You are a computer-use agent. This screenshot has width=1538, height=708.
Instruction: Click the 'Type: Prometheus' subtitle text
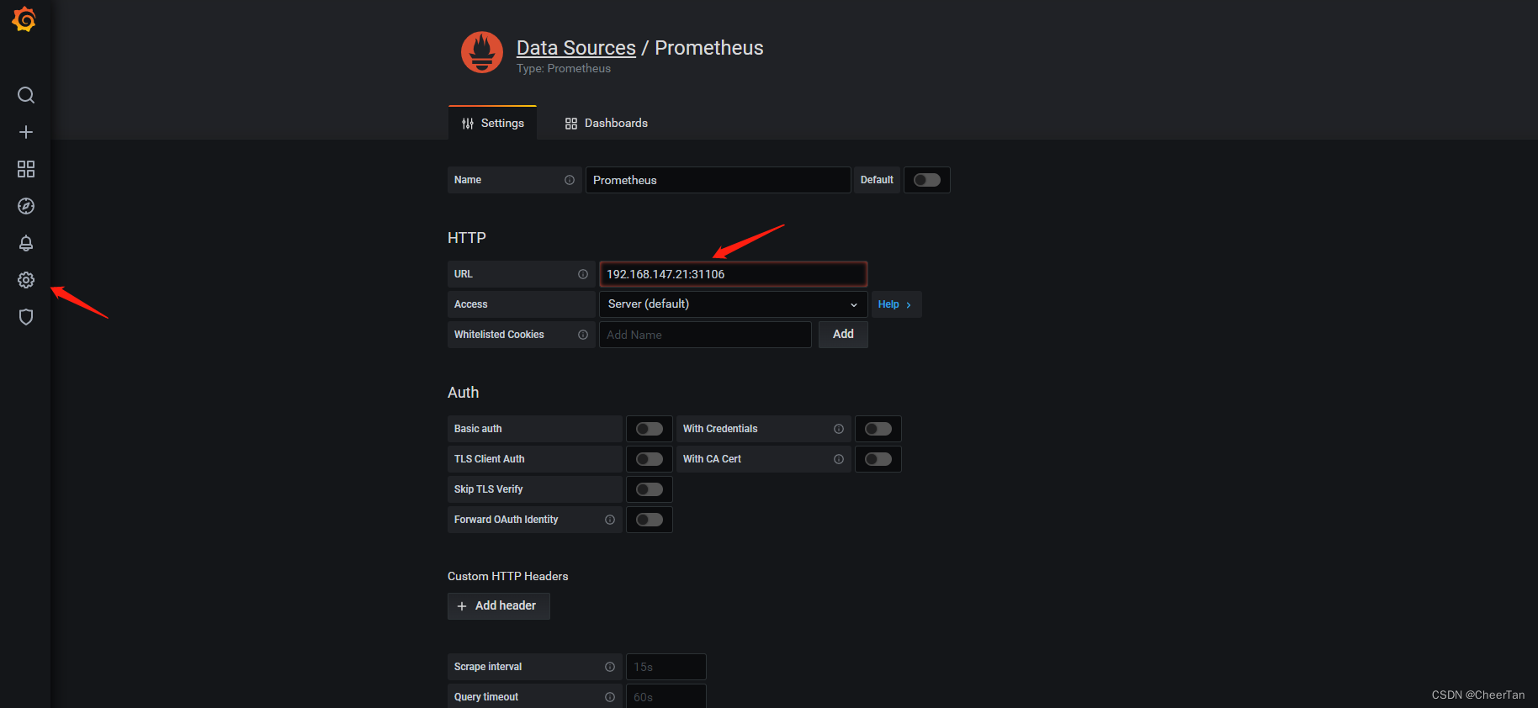tap(564, 69)
